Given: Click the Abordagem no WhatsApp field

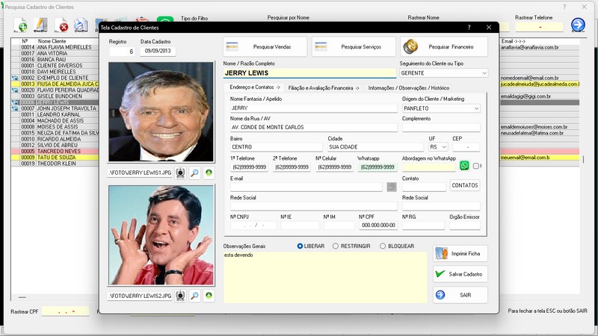Looking at the screenshot, I should coord(429,167).
